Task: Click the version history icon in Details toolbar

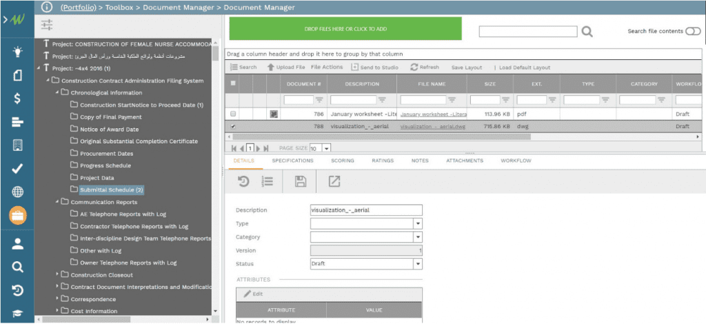Action: point(243,181)
